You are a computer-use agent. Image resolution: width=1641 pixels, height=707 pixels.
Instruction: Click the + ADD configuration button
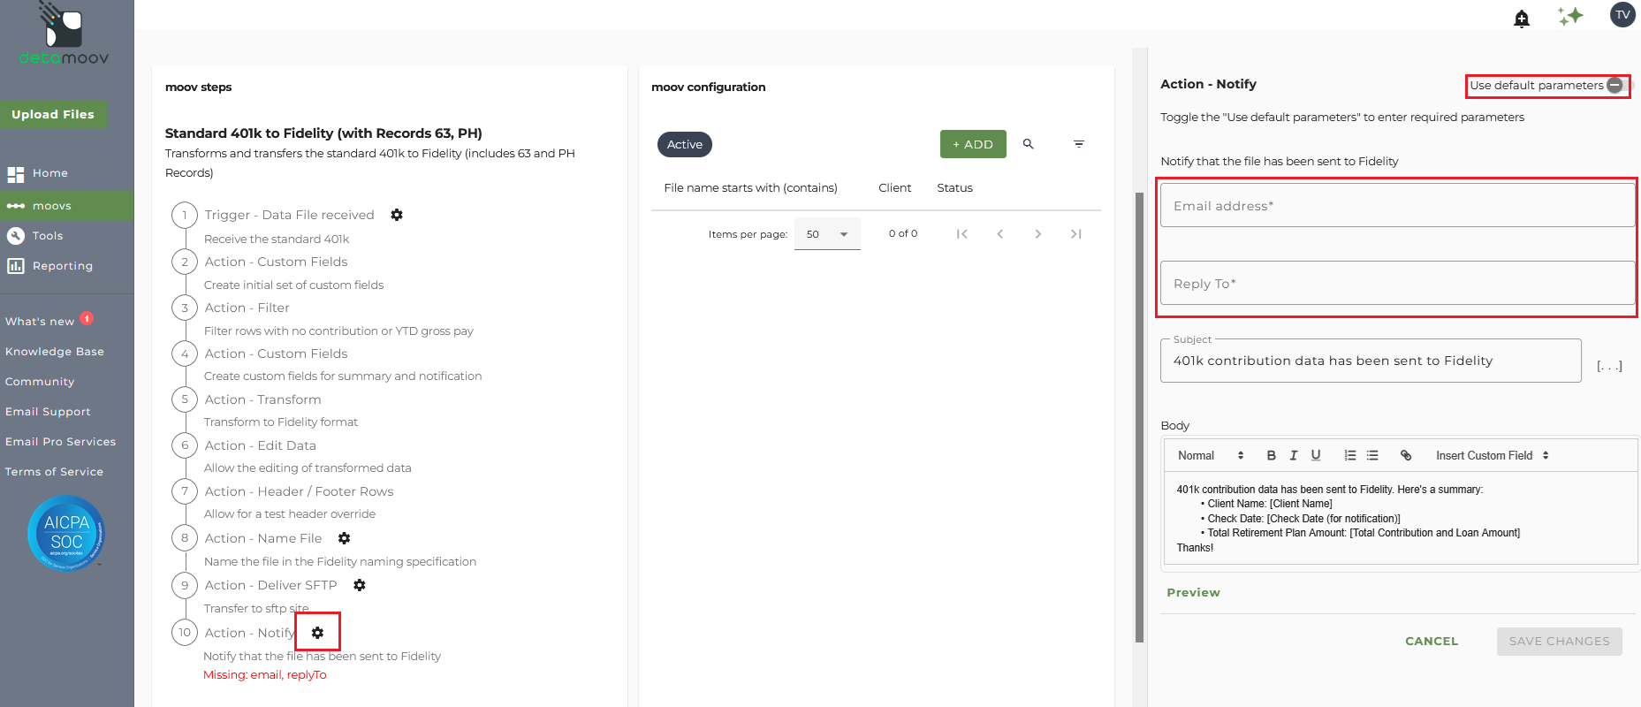click(973, 144)
